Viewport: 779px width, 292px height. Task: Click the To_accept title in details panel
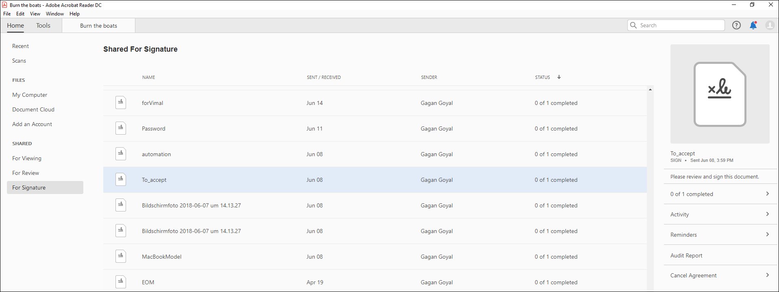pyautogui.click(x=683, y=153)
